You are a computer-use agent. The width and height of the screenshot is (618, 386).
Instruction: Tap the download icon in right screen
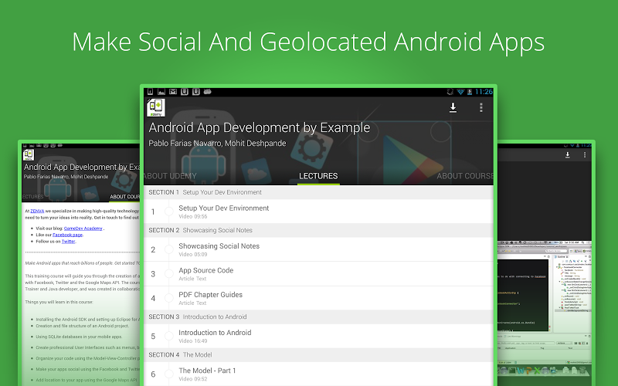[568, 155]
